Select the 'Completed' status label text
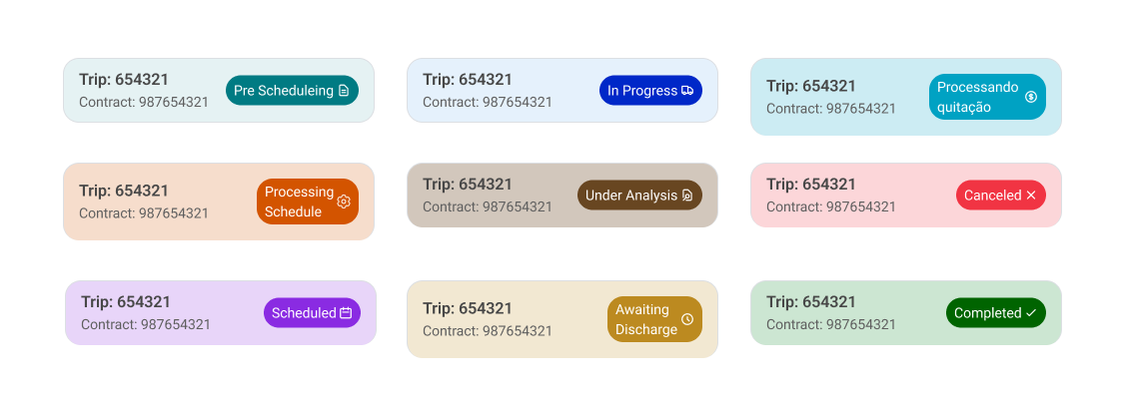This screenshot has width=1125, height=400. pos(987,313)
